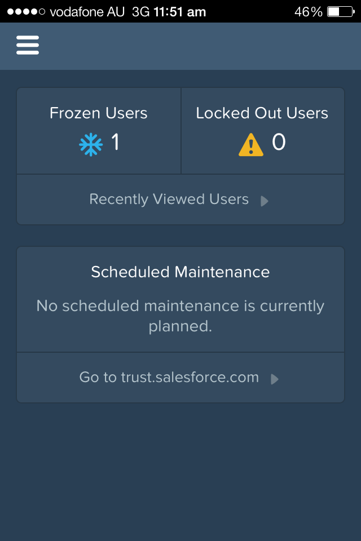Image resolution: width=361 pixels, height=541 pixels.
Task: Tap the frozen users count 1
Action: click(x=116, y=143)
